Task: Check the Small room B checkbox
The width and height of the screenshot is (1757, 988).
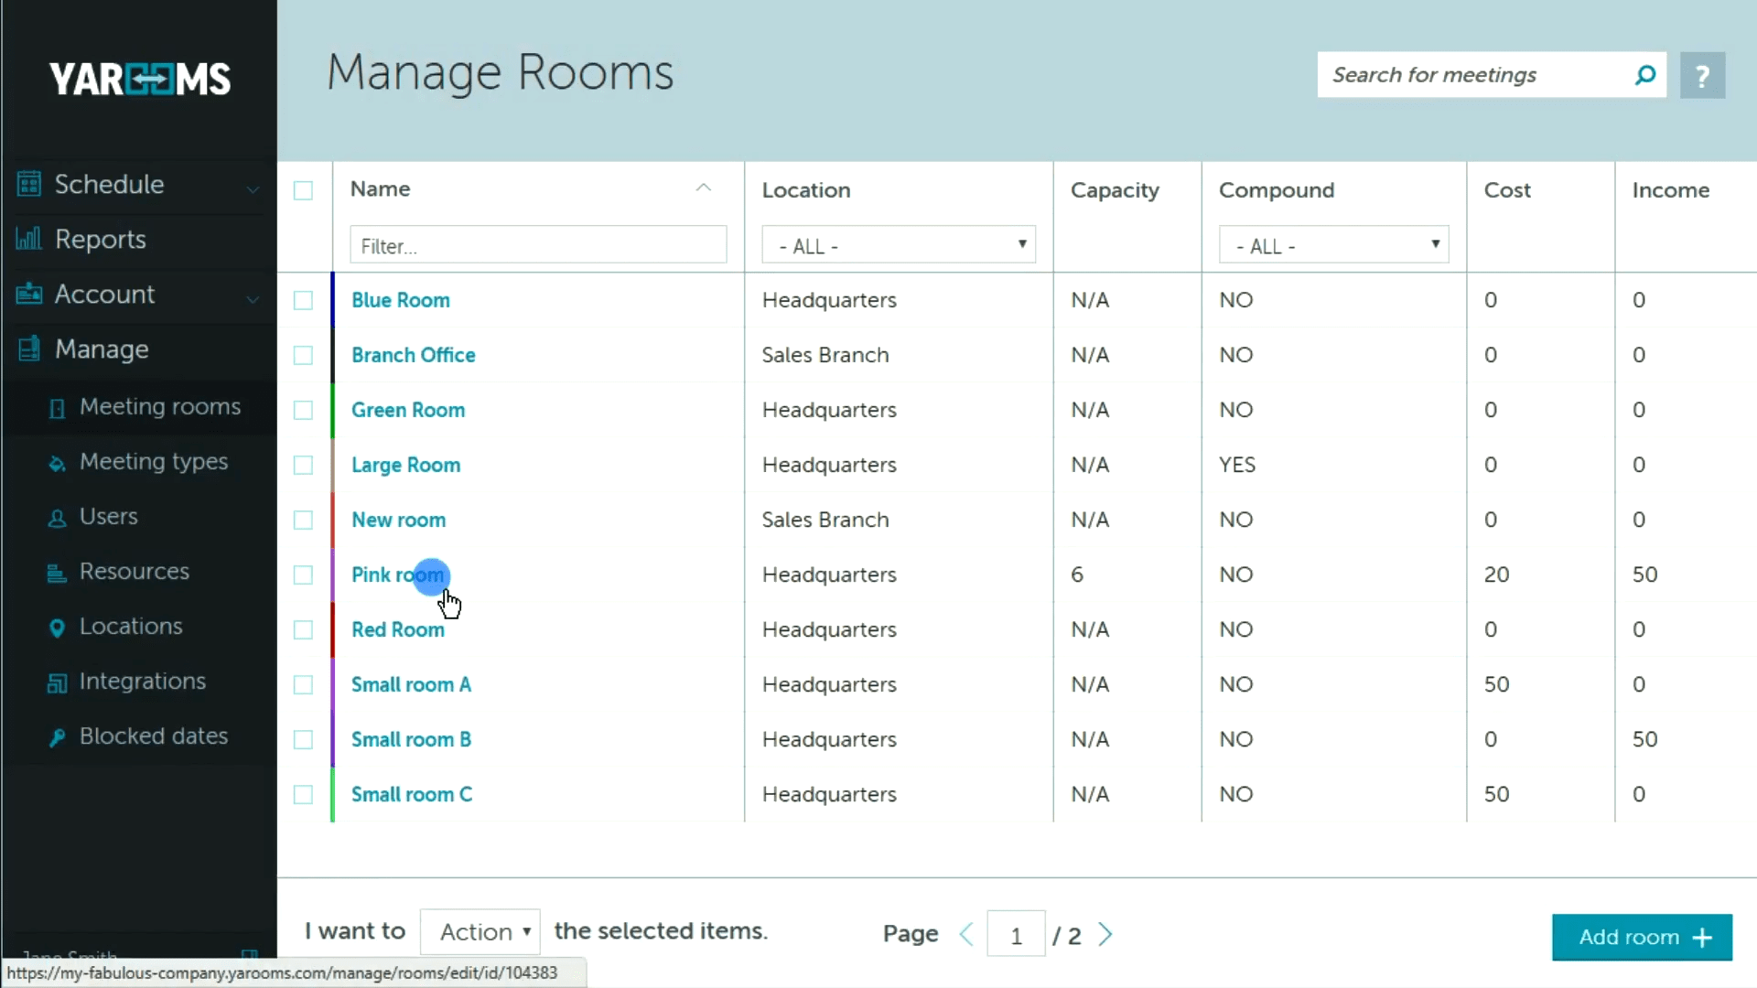Action: [303, 739]
